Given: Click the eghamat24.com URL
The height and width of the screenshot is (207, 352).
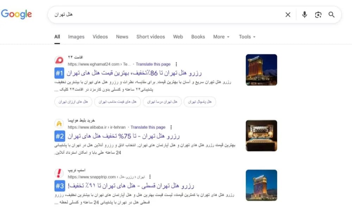Looking at the screenshot, I should [x=99, y=64].
